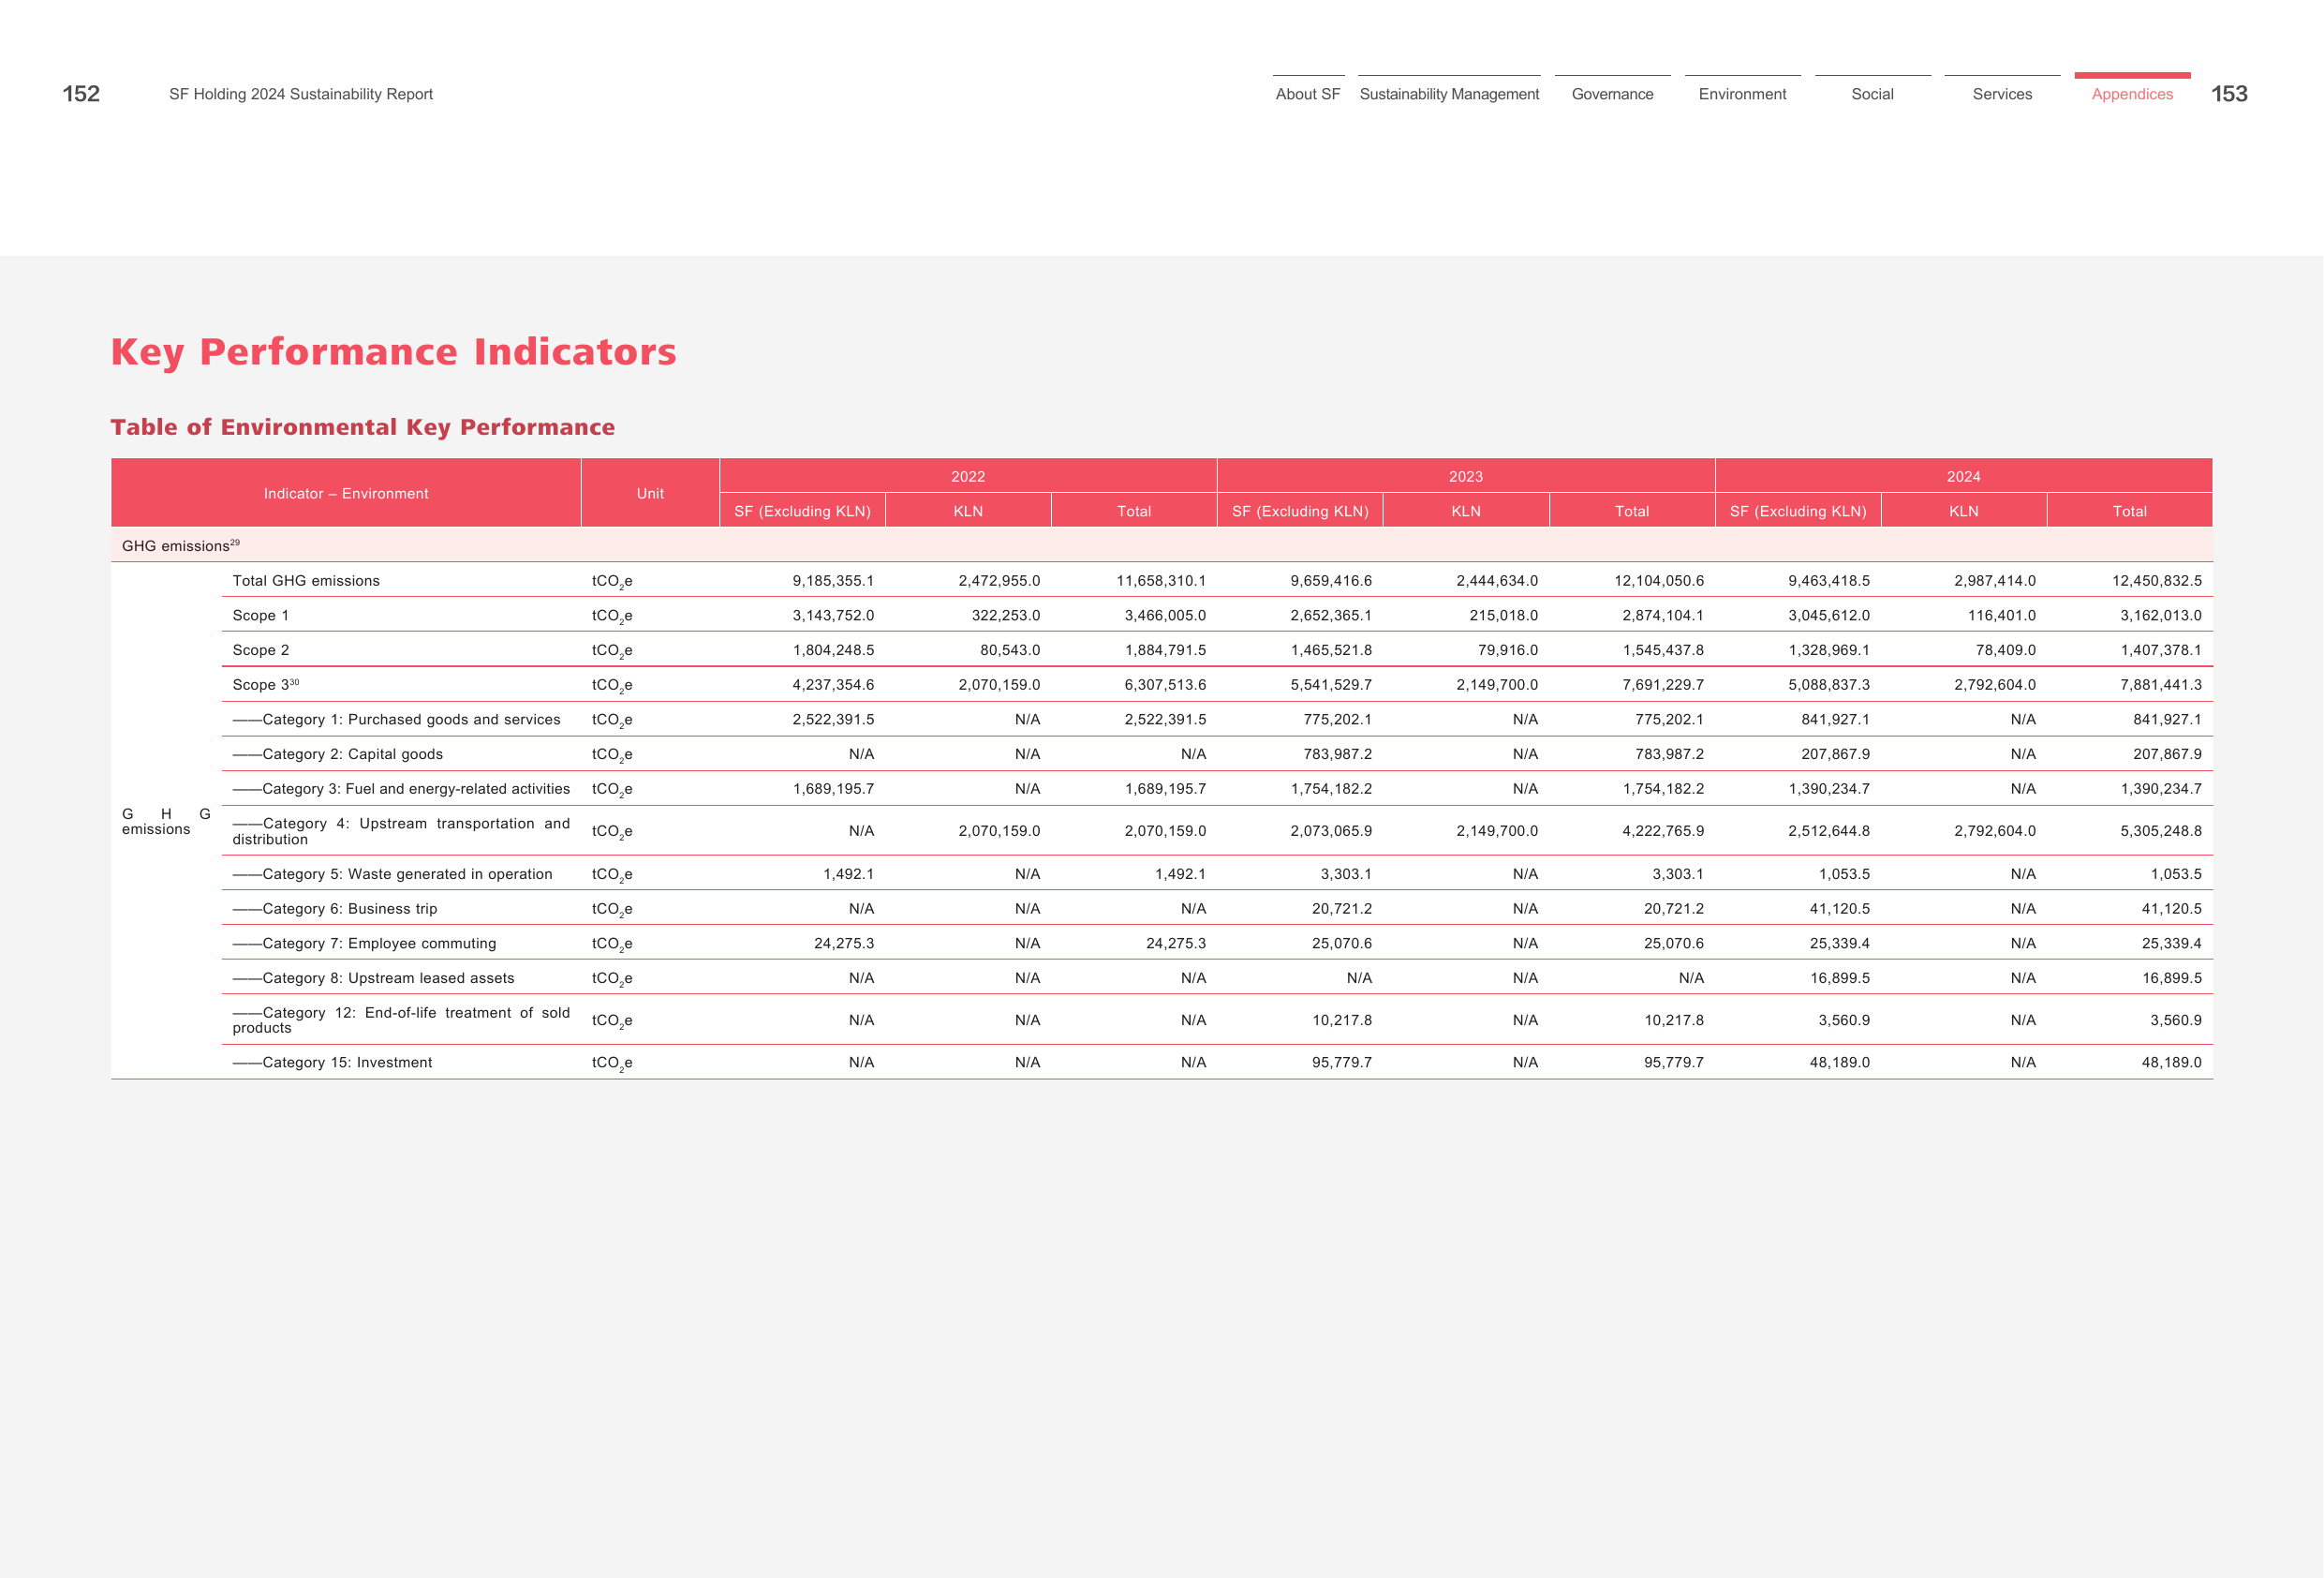Screen dimensions: 2324x1578
Task: Switch to the Environment tab
Action: pyautogui.click(x=1742, y=94)
